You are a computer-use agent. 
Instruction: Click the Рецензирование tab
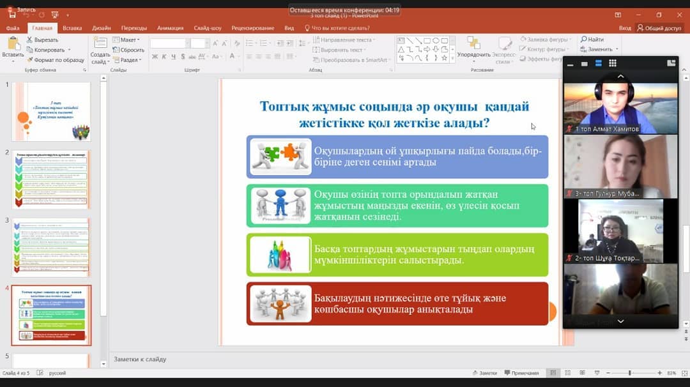click(252, 27)
